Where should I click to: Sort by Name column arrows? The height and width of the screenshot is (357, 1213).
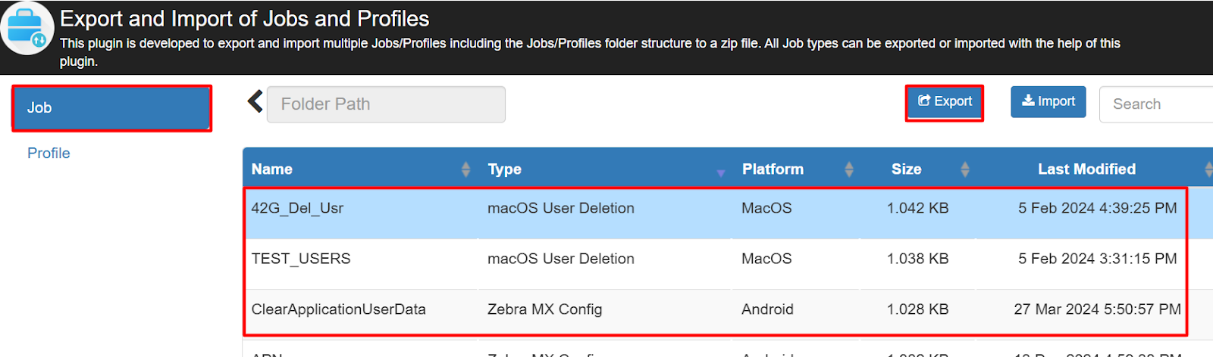pyautogui.click(x=465, y=169)
